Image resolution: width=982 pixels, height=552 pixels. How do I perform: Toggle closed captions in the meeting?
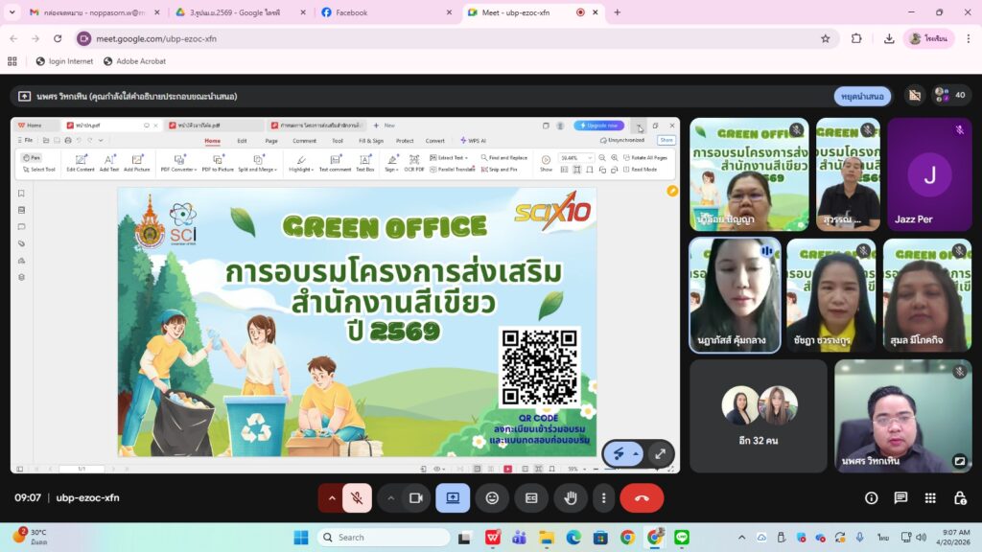point(530,498)
